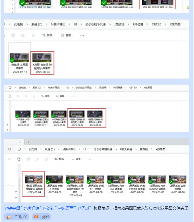Click the paste icon in bottom explorer toolbar
This screenshot has width=194, height=222.
pos(19,159)
